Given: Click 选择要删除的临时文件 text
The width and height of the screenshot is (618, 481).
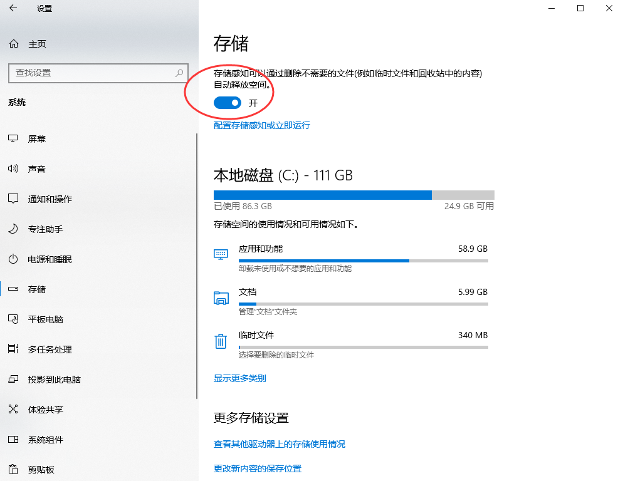Looking at the screenshot, I should [x=276, y=355].
